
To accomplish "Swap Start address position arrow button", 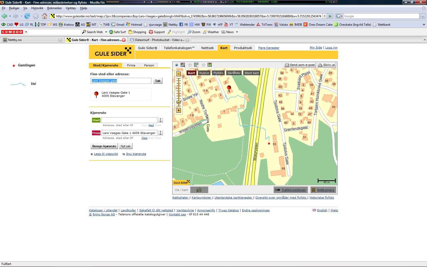I will (x=160, y=120).
